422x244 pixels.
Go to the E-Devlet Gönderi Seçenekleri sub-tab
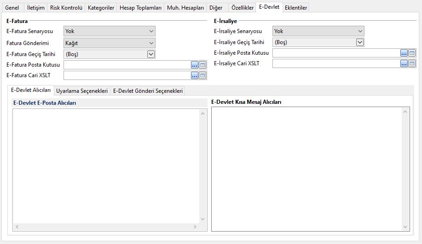point(148,91)
